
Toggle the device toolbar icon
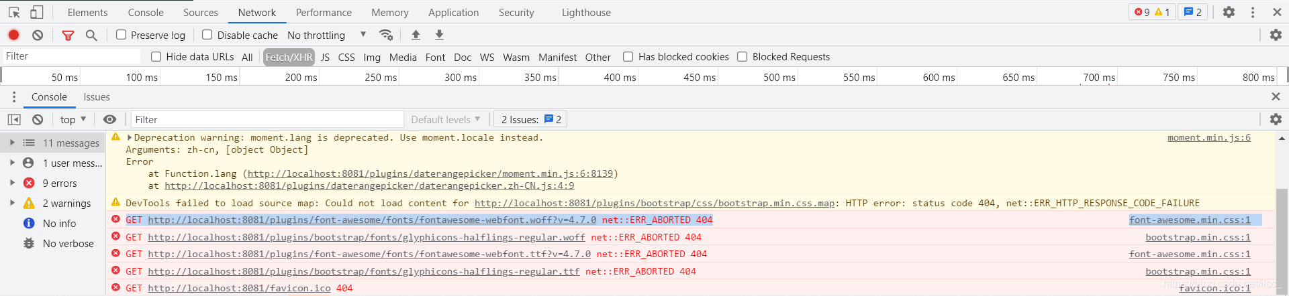(37, 12)
